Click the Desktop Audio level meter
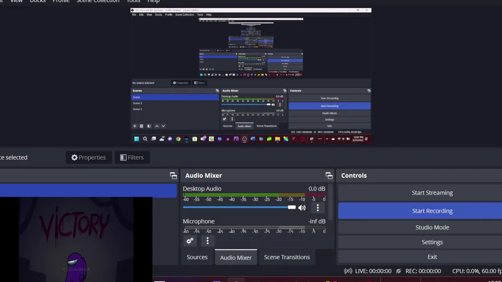This screenshot has width=502, height=282. pos(254,195)
